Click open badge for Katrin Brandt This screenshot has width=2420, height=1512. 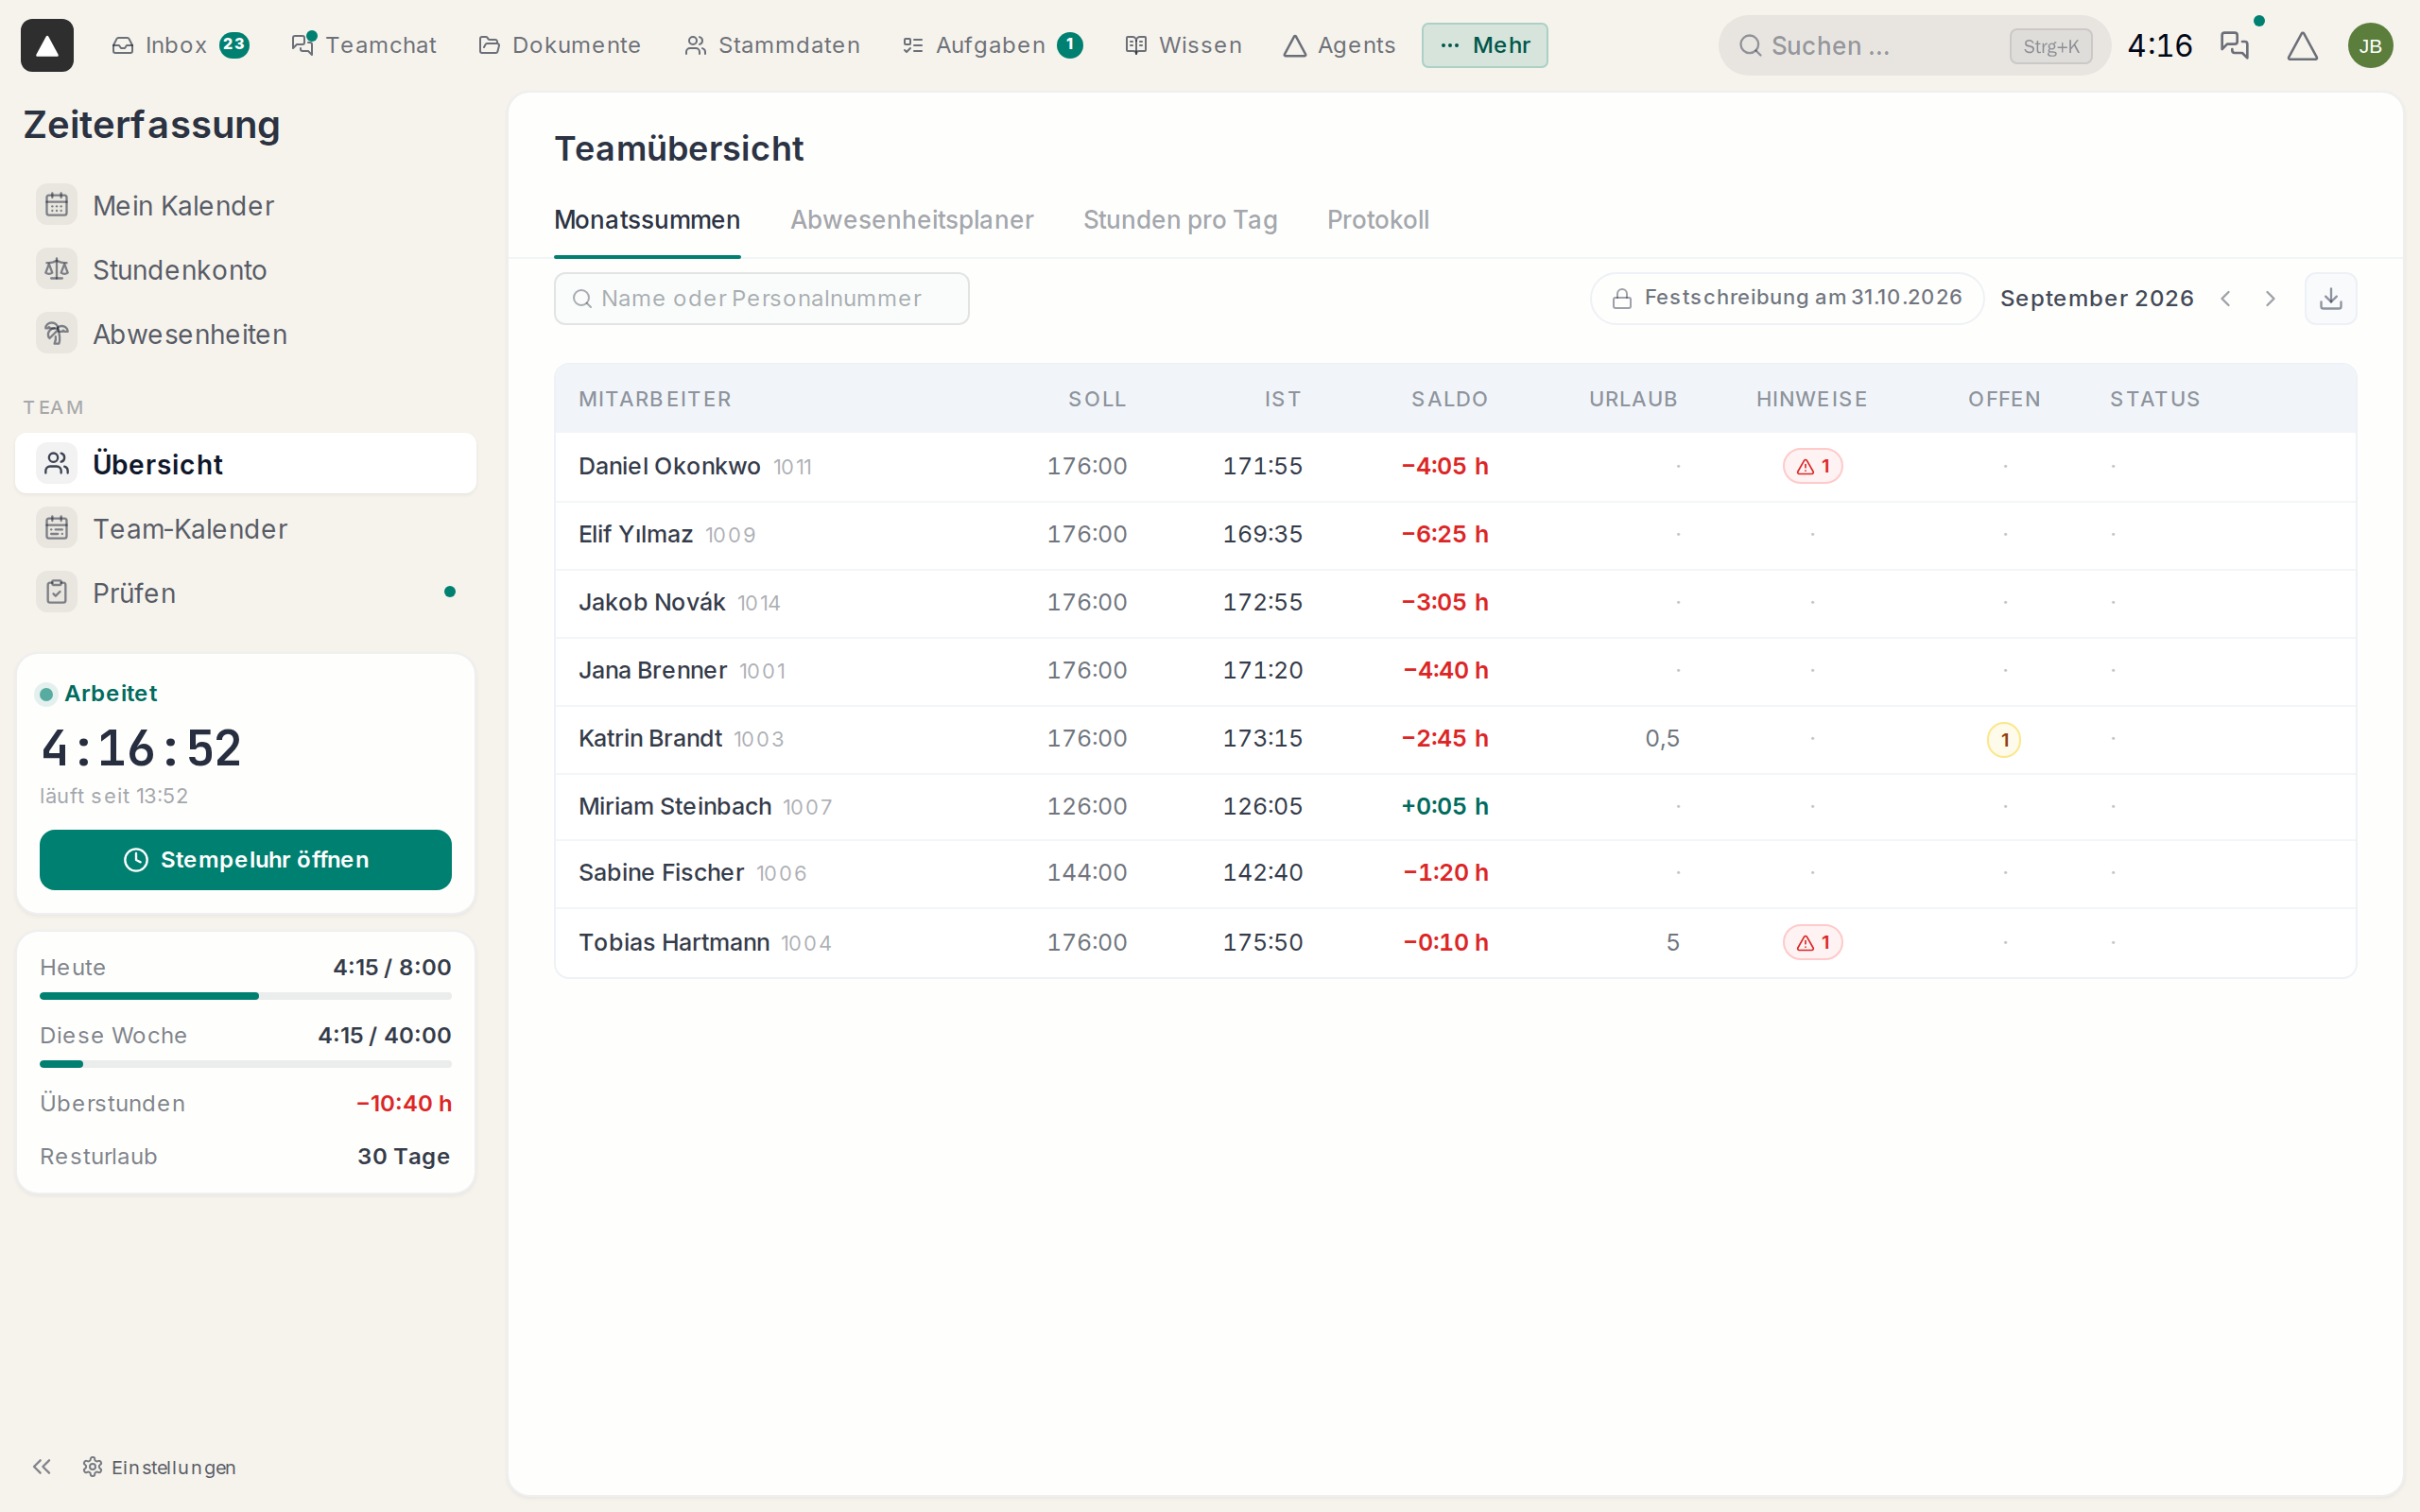2004,740
